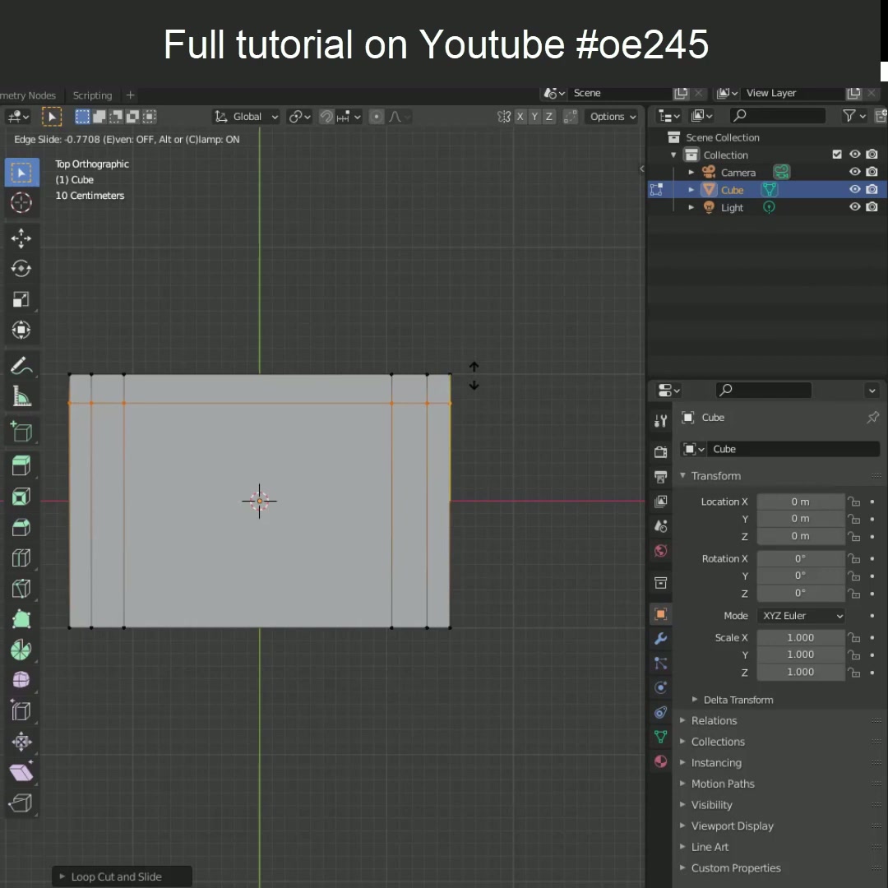This screenshot has width=888, height=888.
Task: Switch to the Physics properties tab
Action: click(x=660, y=687)
